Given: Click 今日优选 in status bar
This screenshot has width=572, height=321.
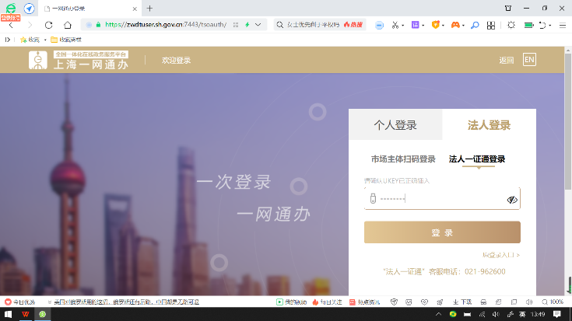Looking at the screenshot, I should pyautogui.click(x=20, y=302).
